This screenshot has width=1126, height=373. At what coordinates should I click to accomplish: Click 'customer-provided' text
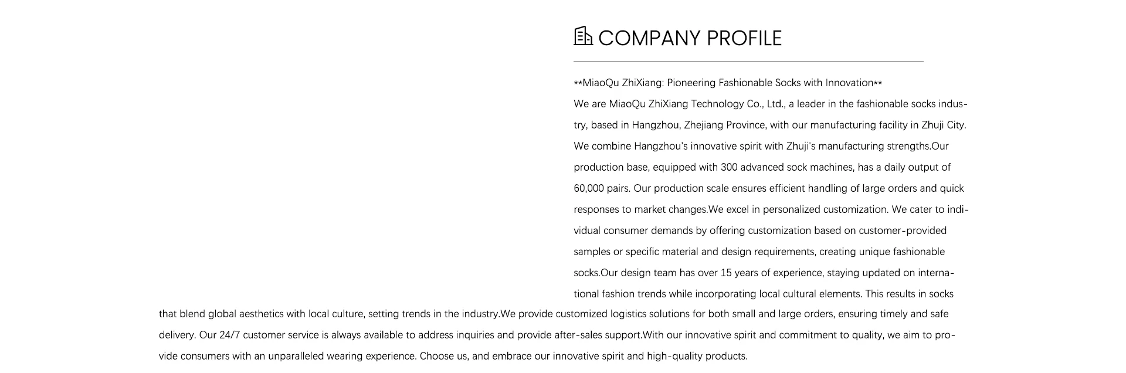(x=903, y=230)
